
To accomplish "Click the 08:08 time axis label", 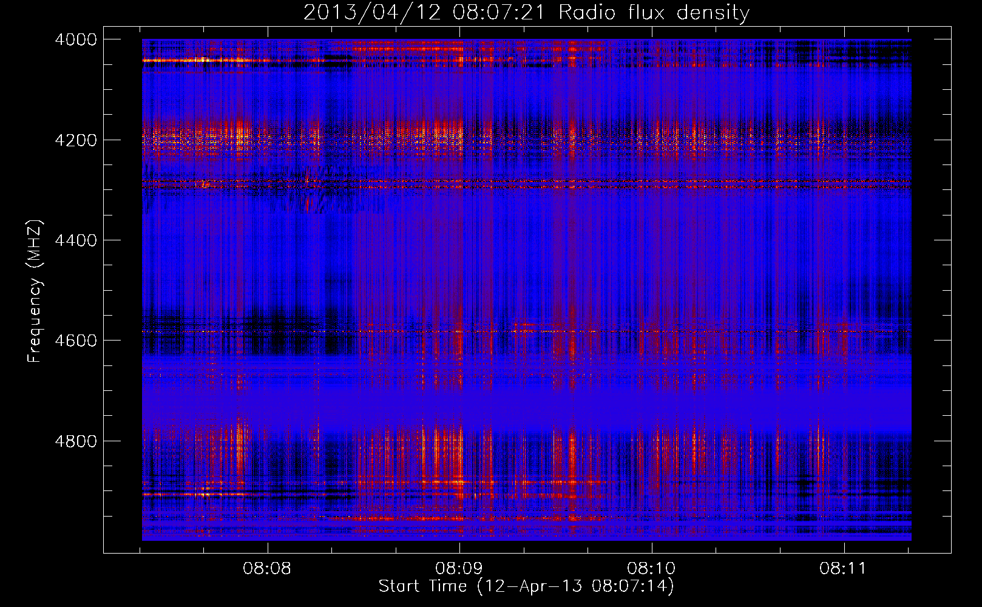I will [267, 569].
